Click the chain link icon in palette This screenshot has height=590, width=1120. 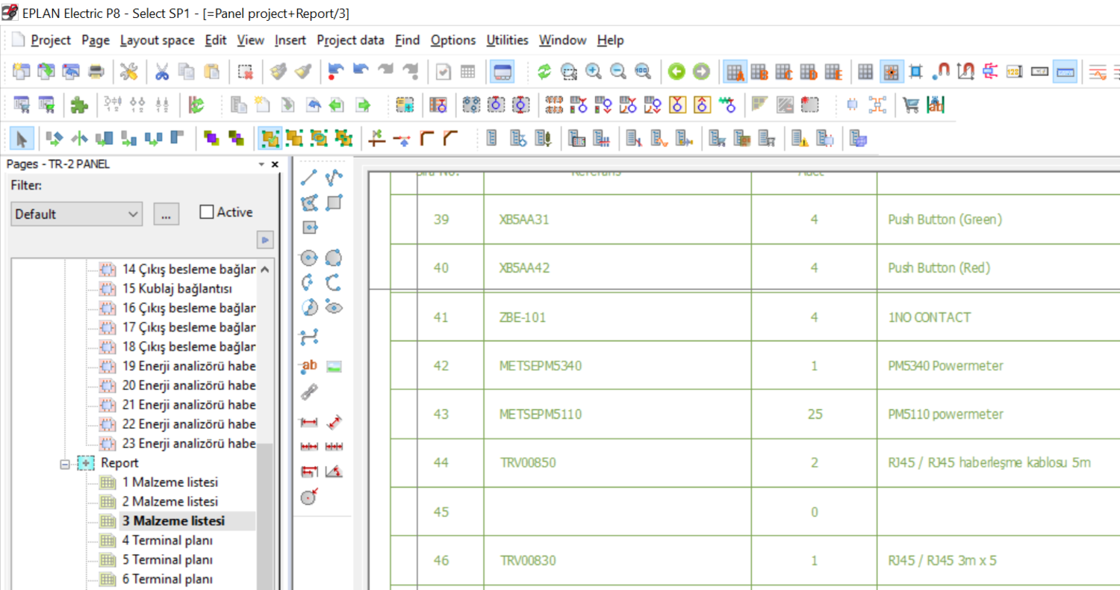click(309, 391)
